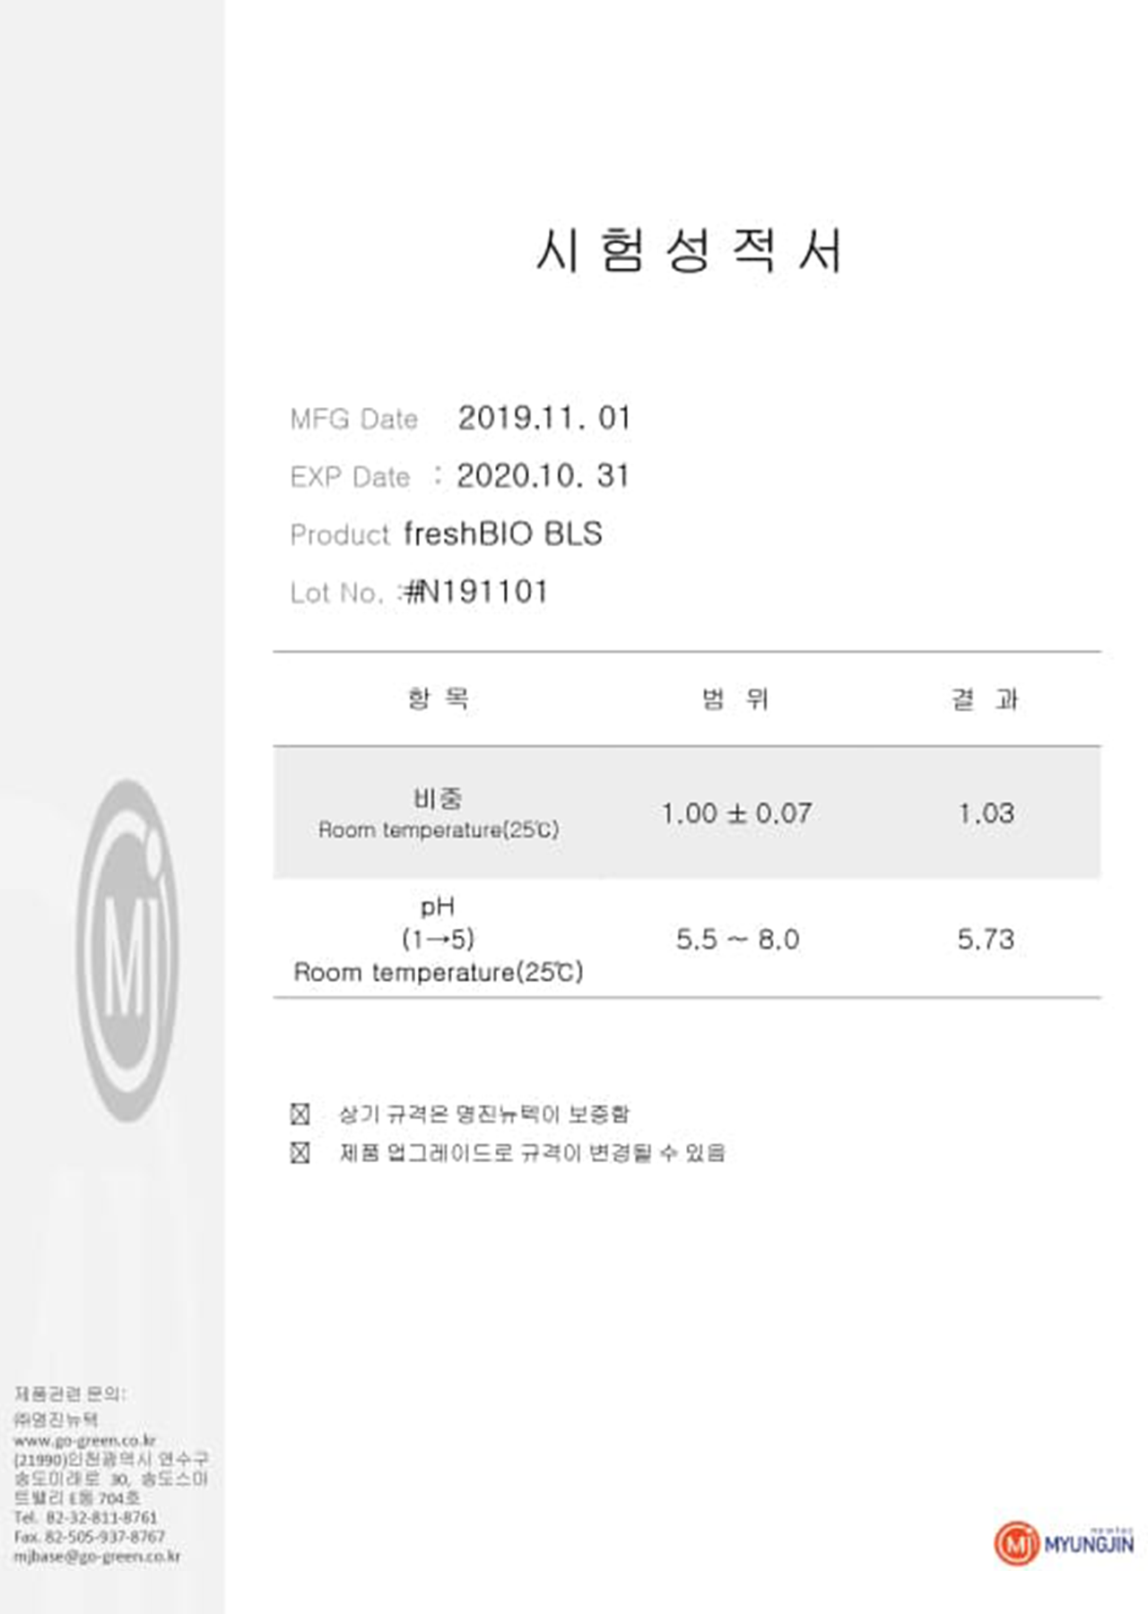Select the MFG Date value 2019.11. 01

click(544, 418)
